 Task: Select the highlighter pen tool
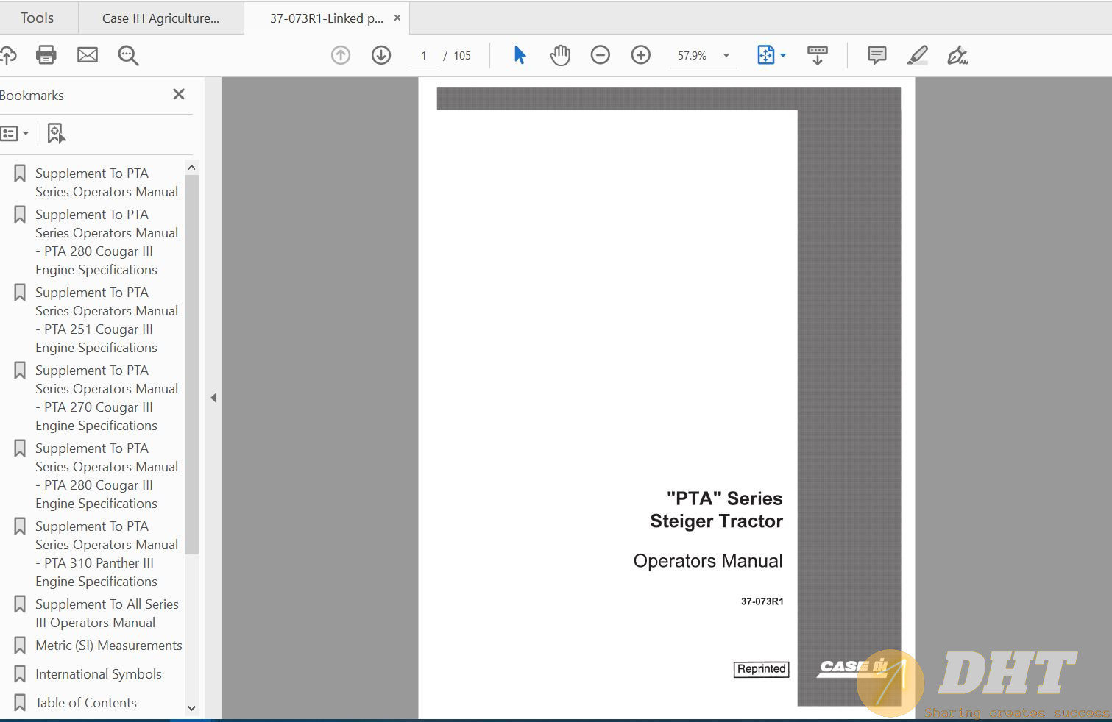point(917,55)
